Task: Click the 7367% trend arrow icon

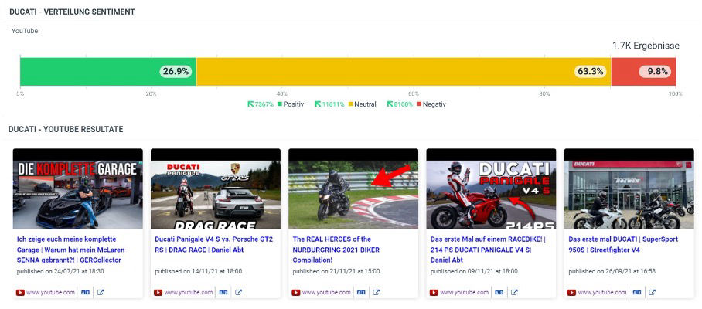Action: coord(250,104)
